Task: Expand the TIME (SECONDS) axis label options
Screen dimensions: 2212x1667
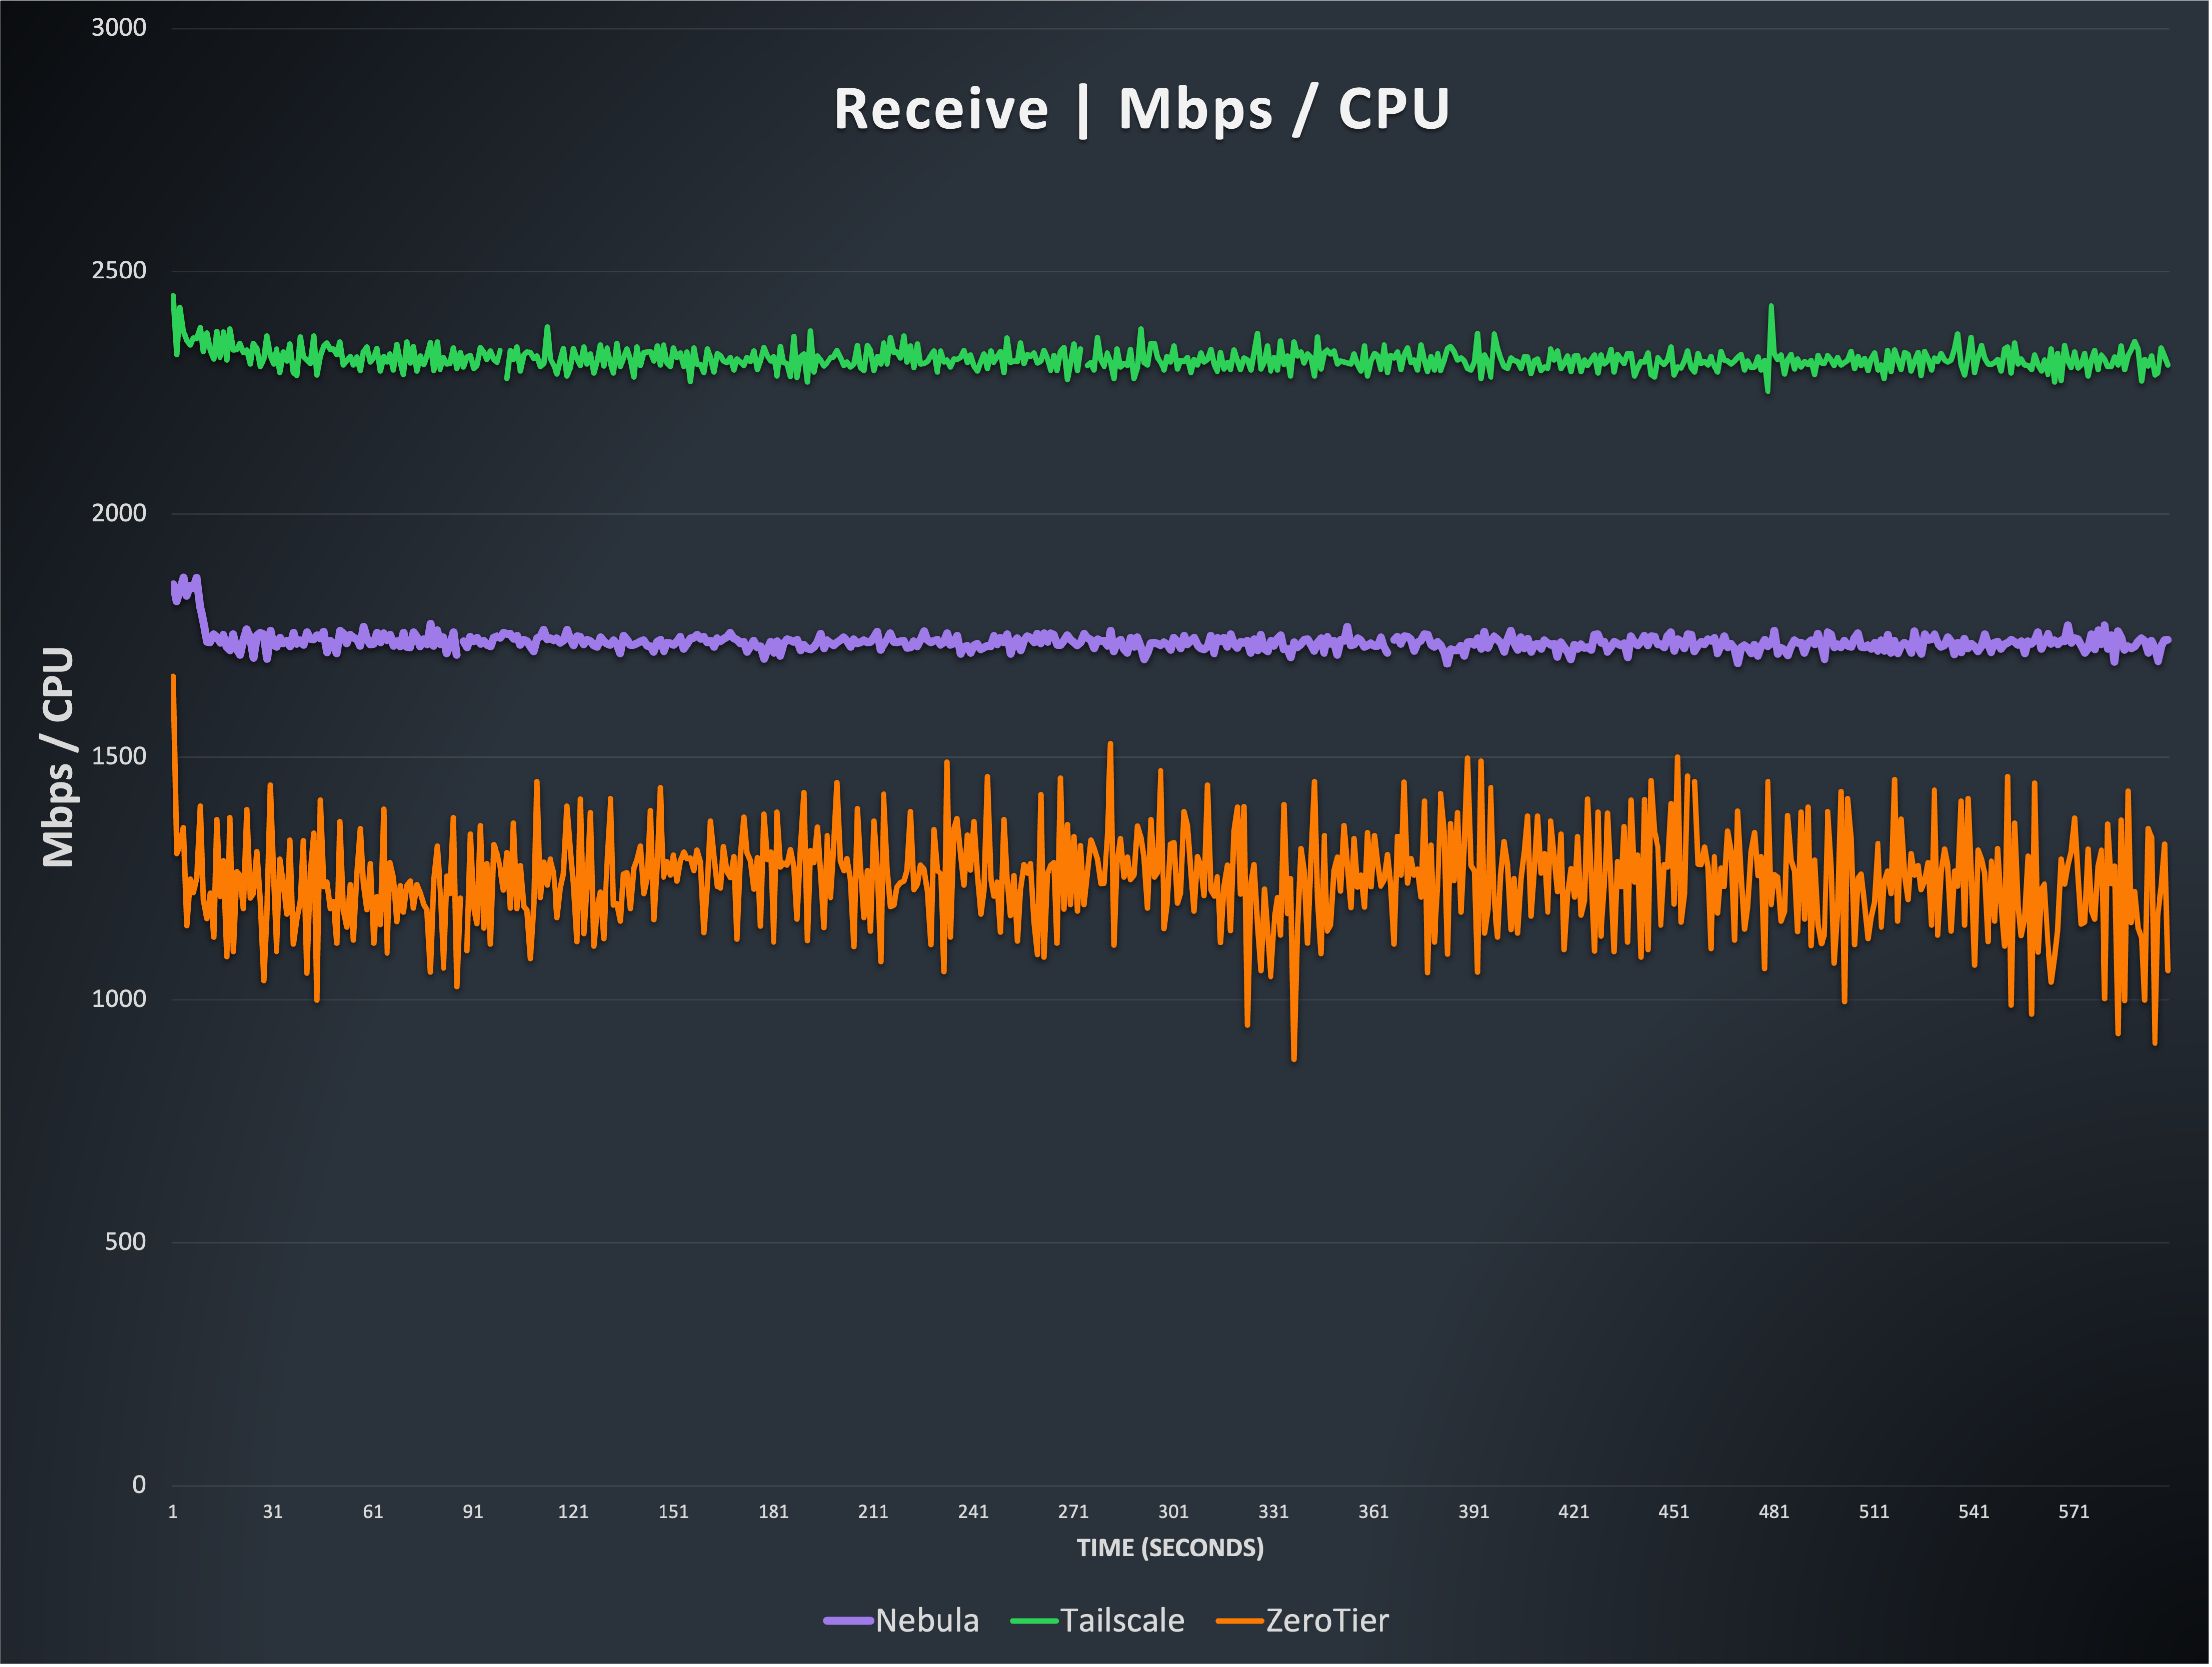Action: (x=1170, y=1547)
